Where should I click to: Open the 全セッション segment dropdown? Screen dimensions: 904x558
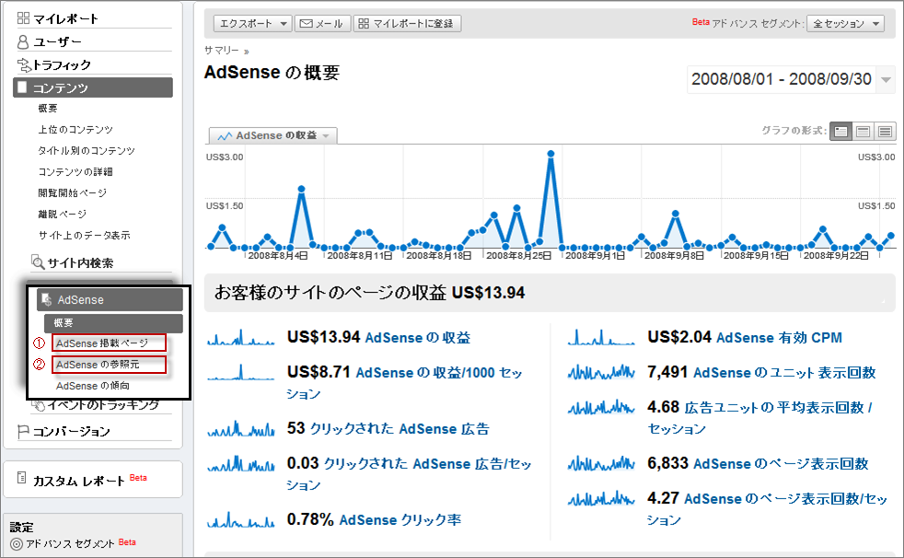click(845, 24)
